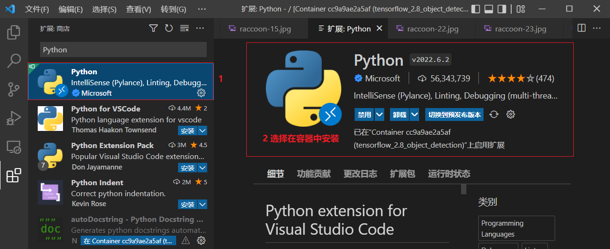Select autoDocstring - Python Docstring list item
Screen dimensions: 610x249
click(x=121, y=230)
